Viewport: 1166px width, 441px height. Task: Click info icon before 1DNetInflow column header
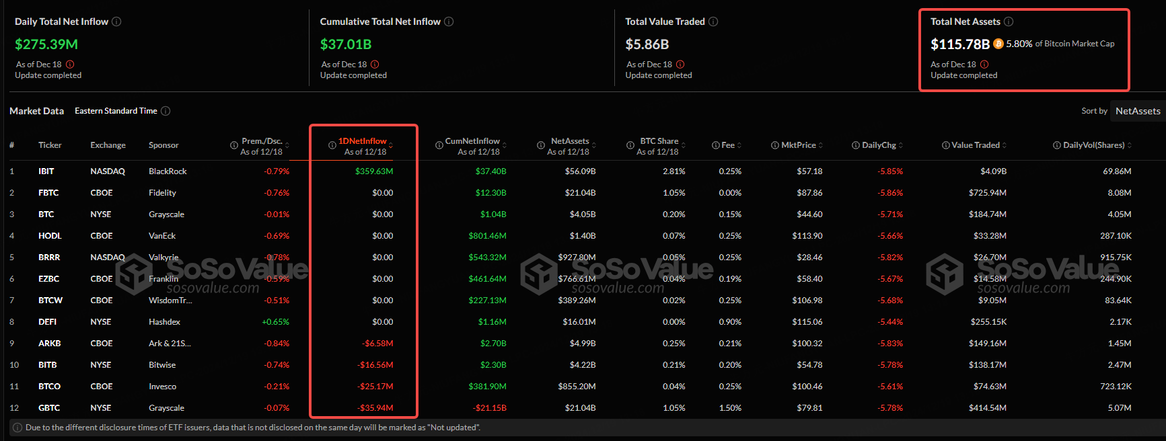(332, 145)
